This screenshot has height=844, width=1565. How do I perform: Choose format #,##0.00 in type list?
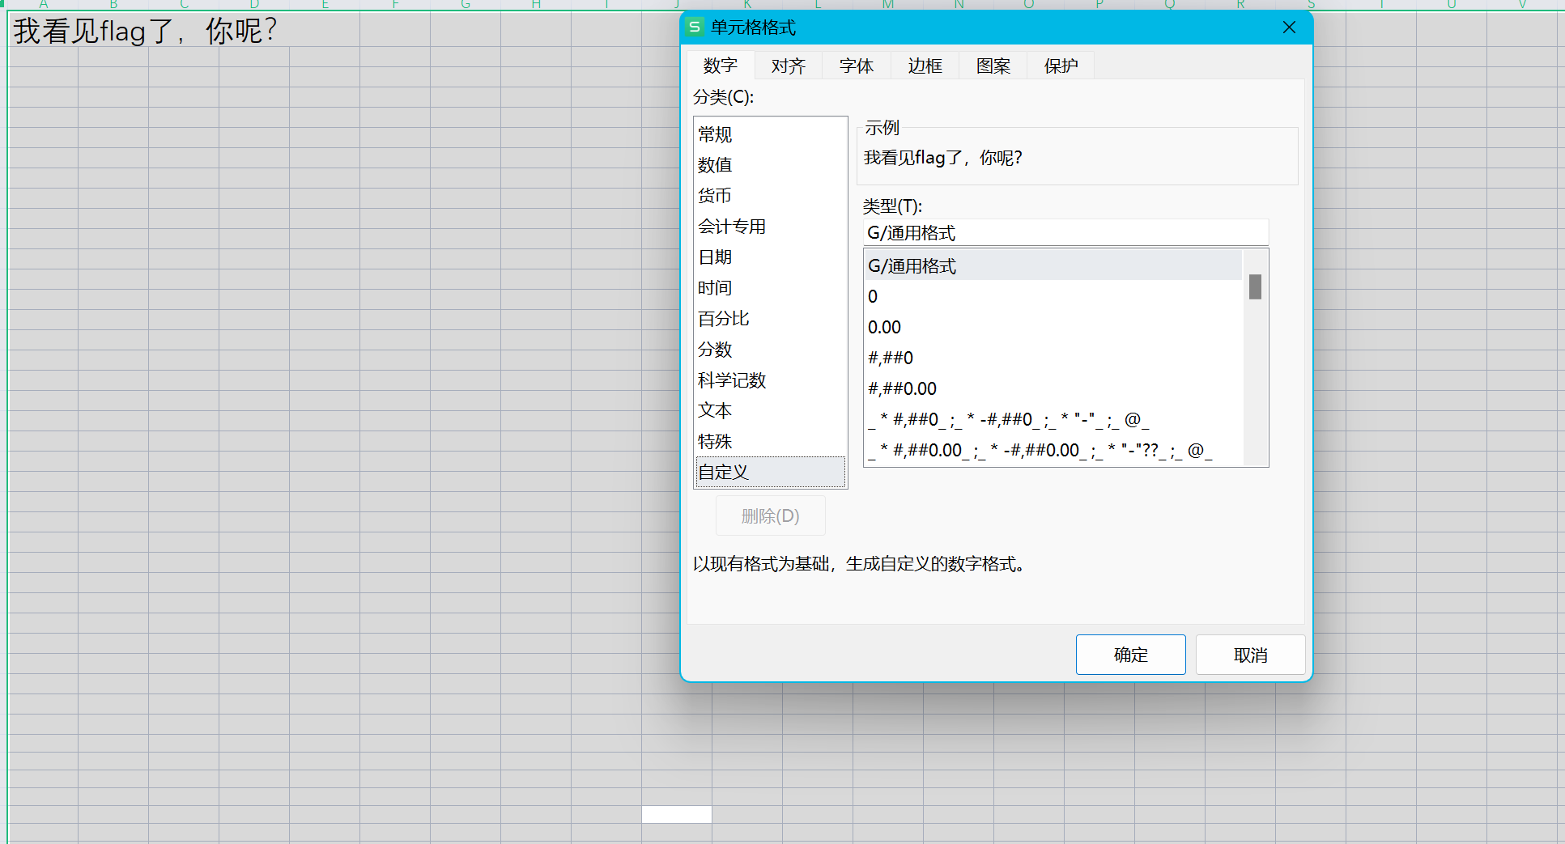[x=1053, y=389]
